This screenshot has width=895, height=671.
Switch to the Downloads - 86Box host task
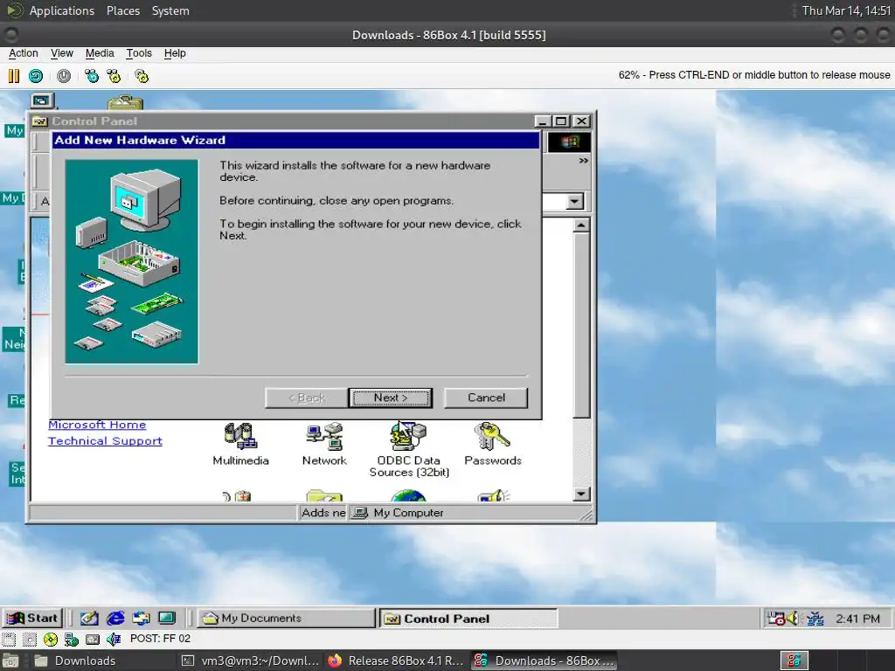pos(544,661)
